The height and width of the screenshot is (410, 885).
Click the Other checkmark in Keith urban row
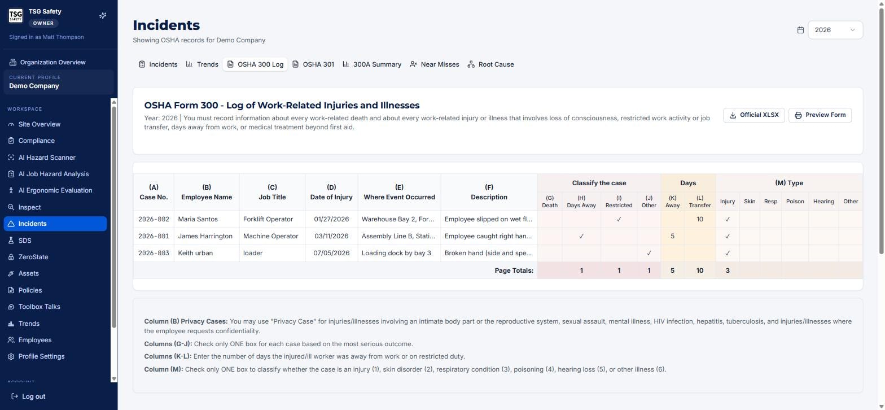[x=649, y=253]
